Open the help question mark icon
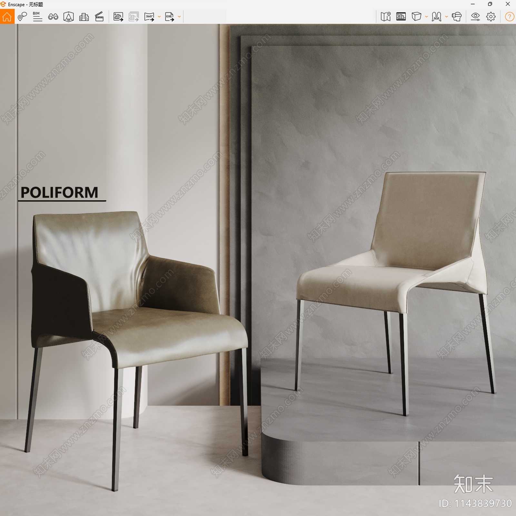 point(509,16)
